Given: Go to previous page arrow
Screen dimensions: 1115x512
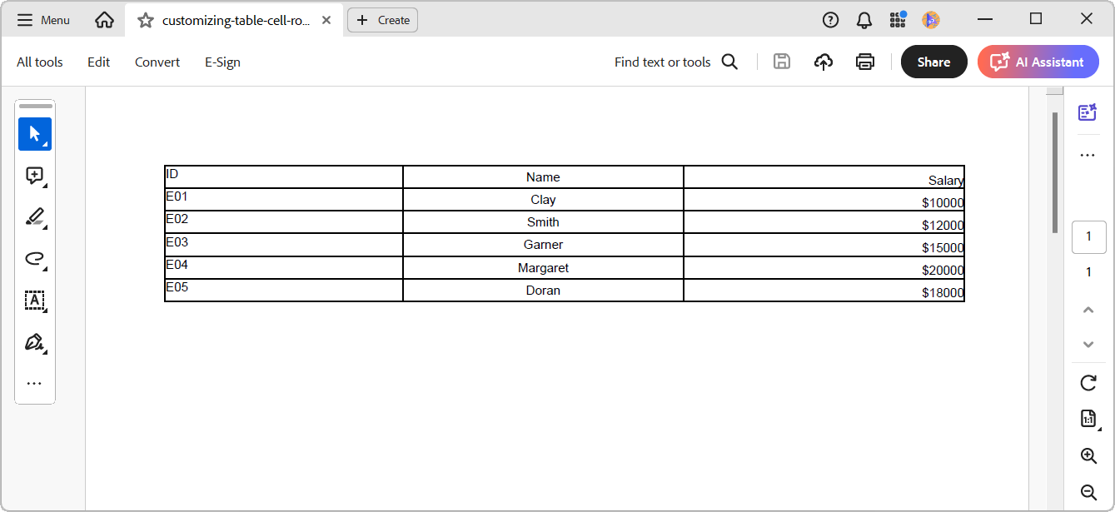Looking at the screenshot, I should tap(1088, 310).
